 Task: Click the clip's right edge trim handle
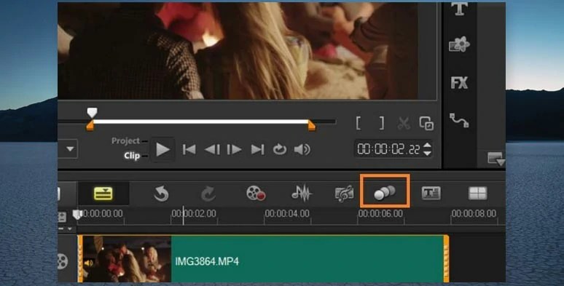point(446,258)
